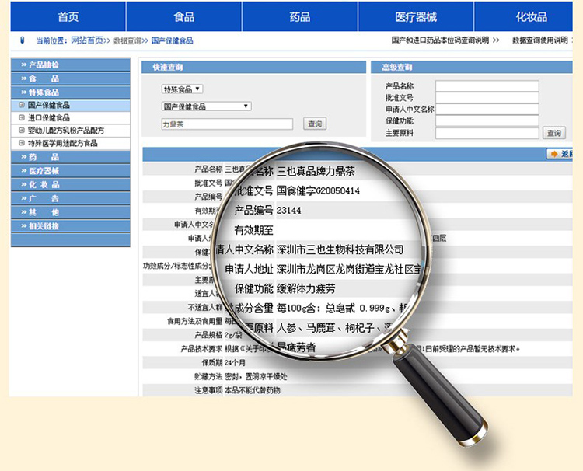Click the 高级查询 panel header
Image resolution: width=583 pixels, height=471 pixels.
[472, 68]
